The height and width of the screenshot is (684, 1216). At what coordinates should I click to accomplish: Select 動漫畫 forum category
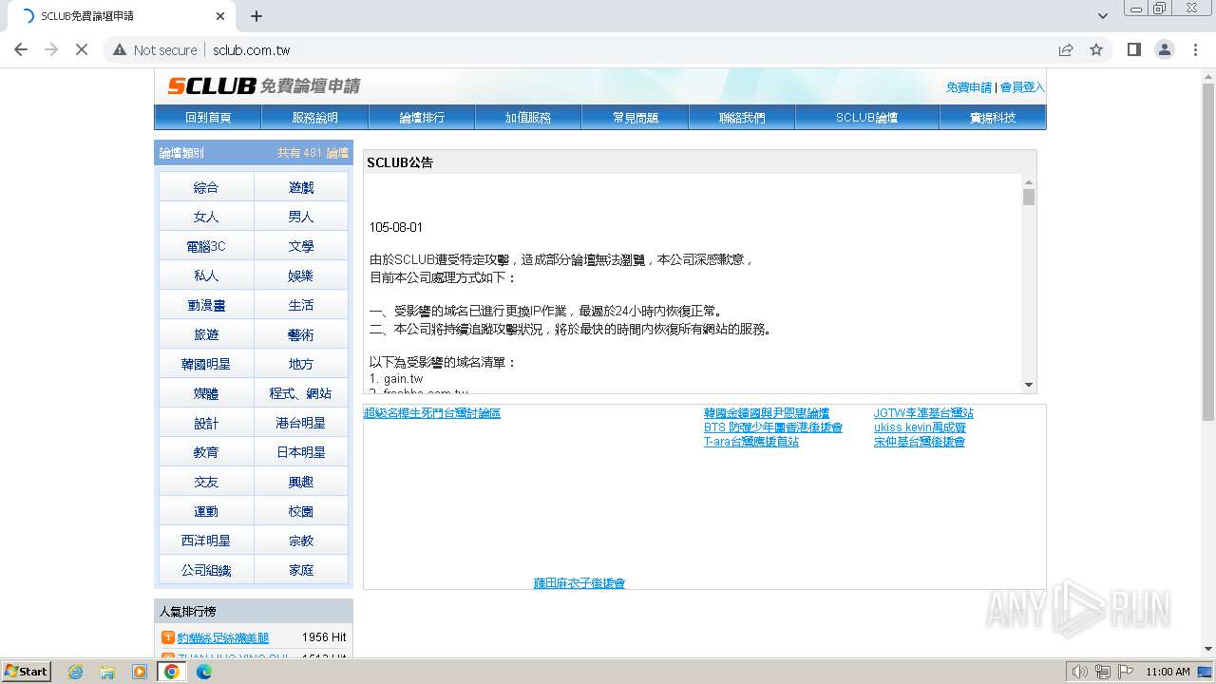pyautogui.click(x=206, y=305)
